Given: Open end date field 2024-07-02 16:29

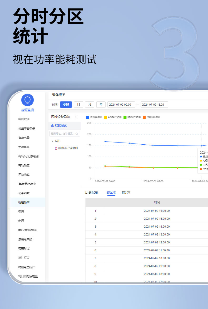Looking at the screenshot, I should [154, 105].
